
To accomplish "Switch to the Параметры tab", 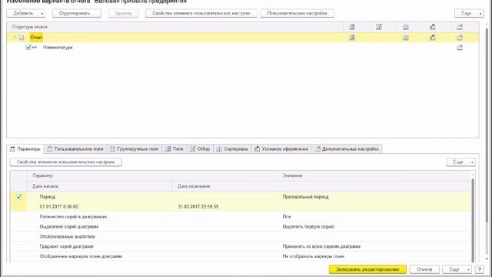I will pos(25,149).
